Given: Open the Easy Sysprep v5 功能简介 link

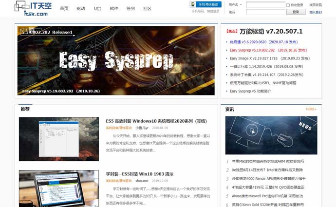Looking at the screenshot, I should (x=250, y=91).
